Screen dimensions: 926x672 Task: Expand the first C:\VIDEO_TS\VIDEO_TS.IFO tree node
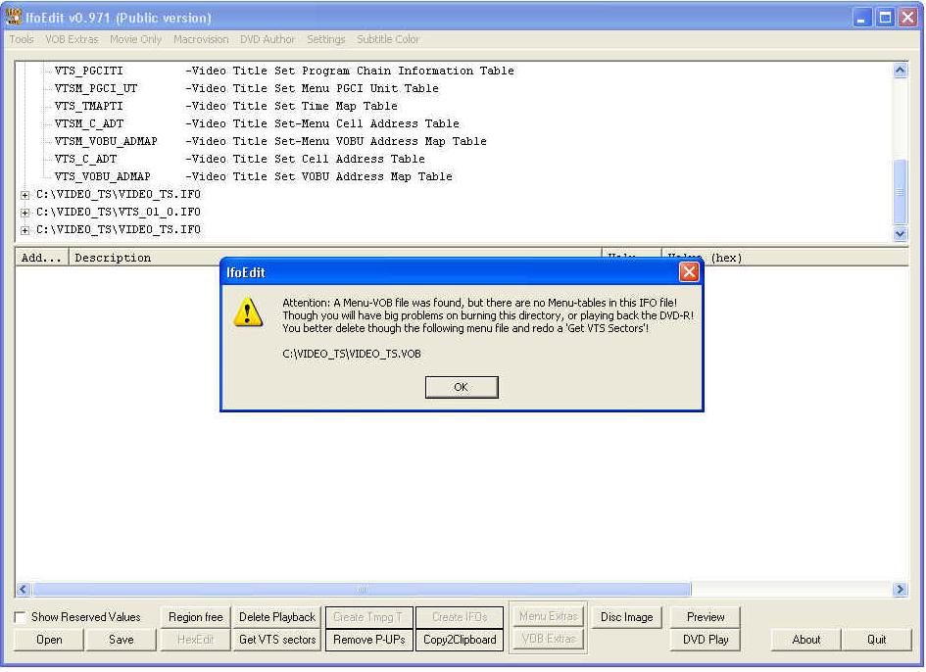pos(24,195)
